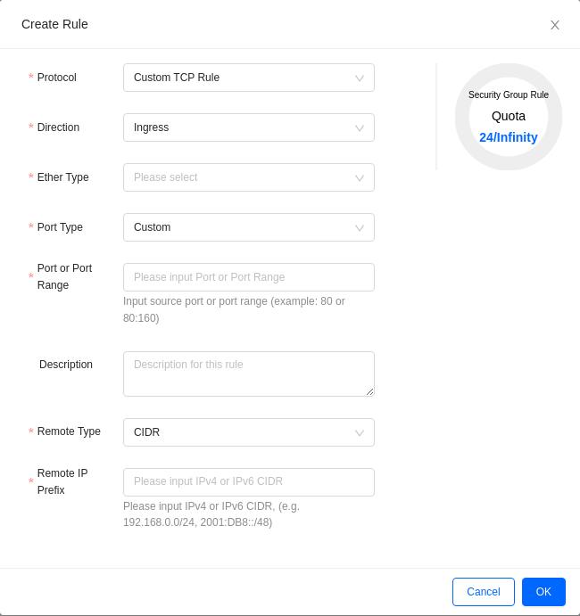Click the Remote IP Prefix label
The height and width of the screenshot is (616, 580).
62,481
